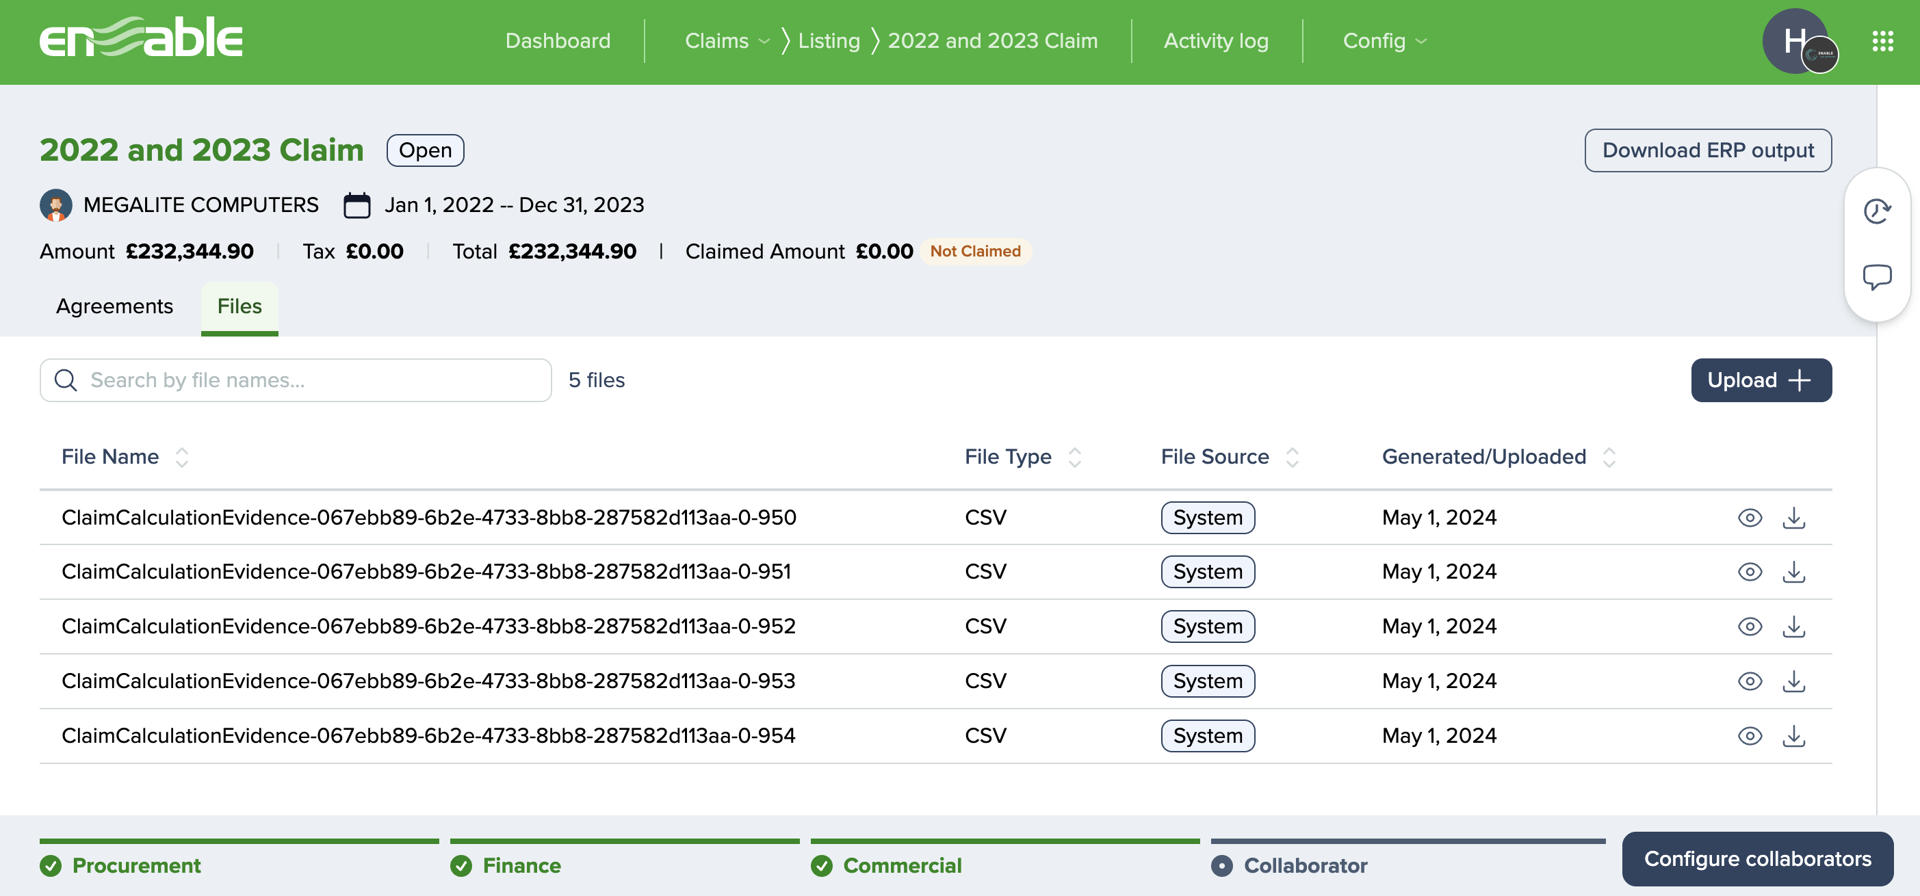1920x896 pixels.
Task: Click the Download ERP output button
Action: coord(1707,150)
